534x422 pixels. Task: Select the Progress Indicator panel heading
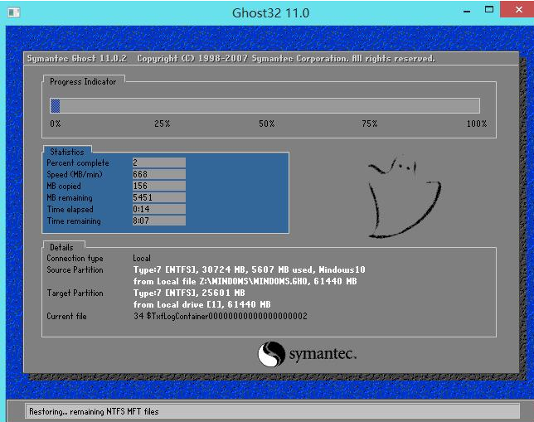[x=83, y=81]
